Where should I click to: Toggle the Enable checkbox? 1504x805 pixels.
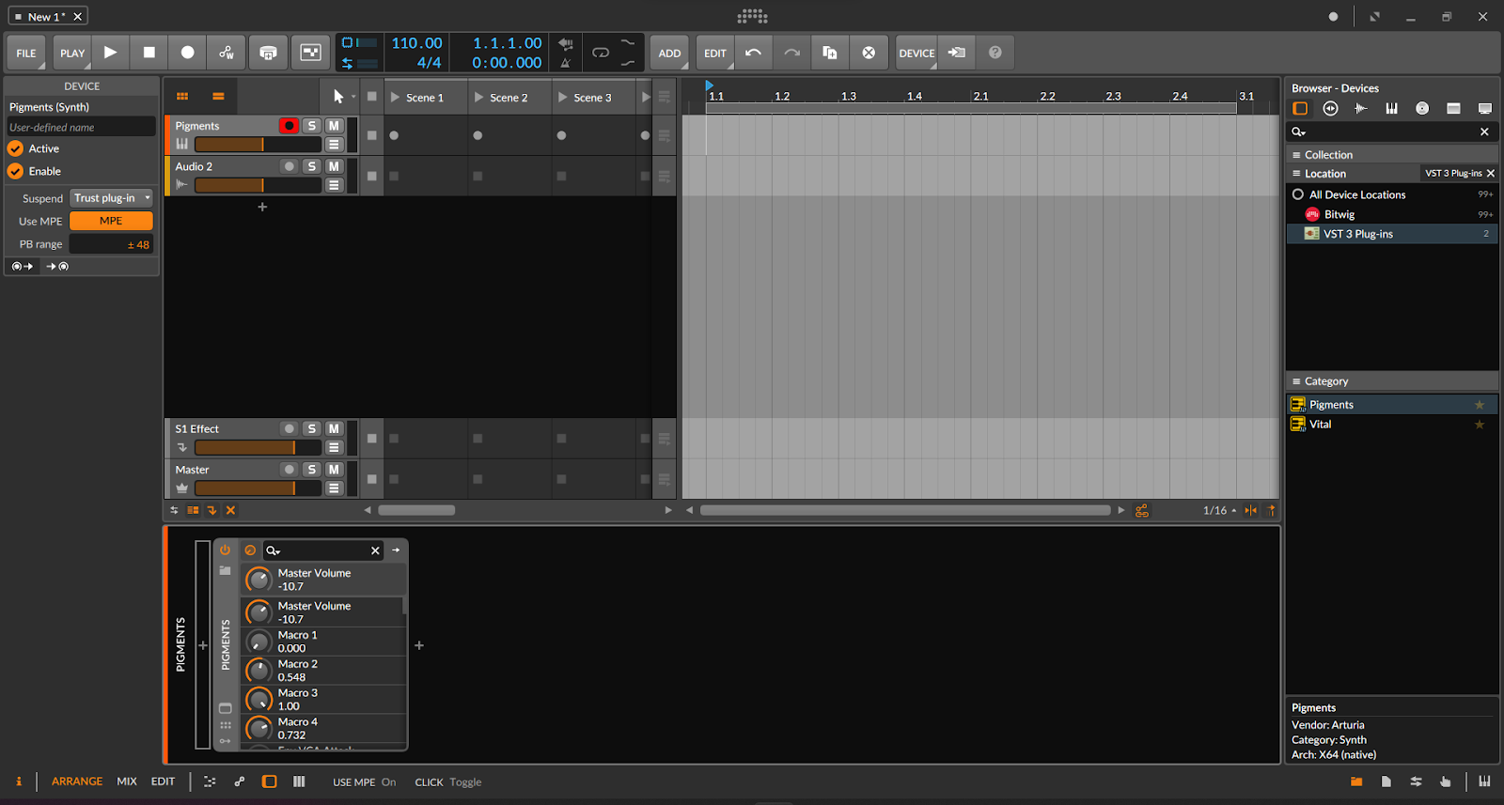point(15,171)
